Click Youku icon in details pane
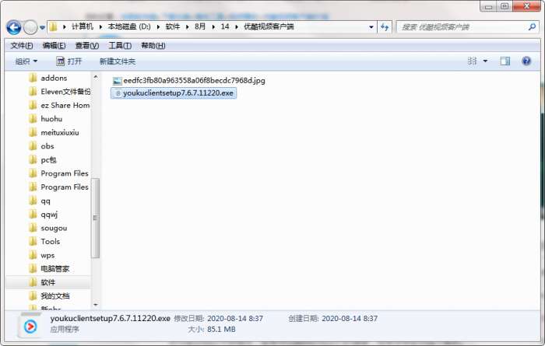Viewport: 545px width, 346px height. tap(30, 326)
